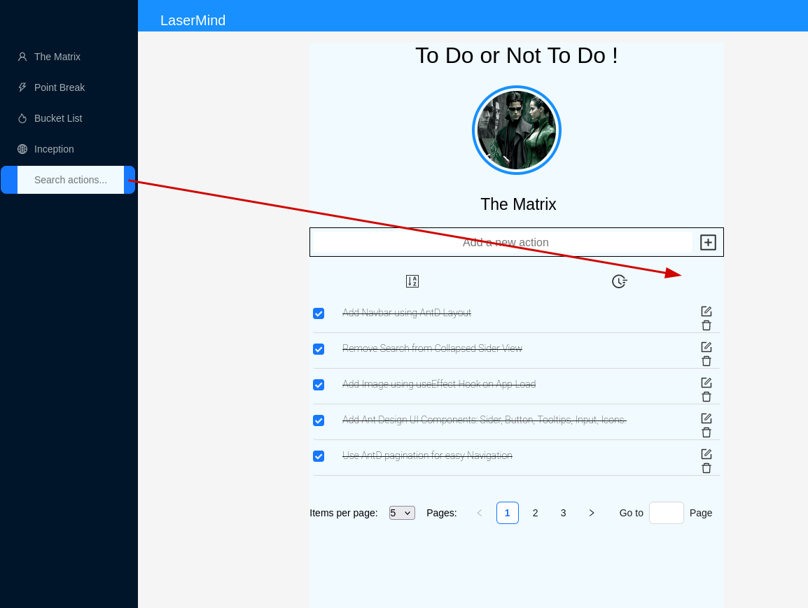
Task: Sort actions alphabetically with the A-Z icon
Action: [x=412, y=281]
